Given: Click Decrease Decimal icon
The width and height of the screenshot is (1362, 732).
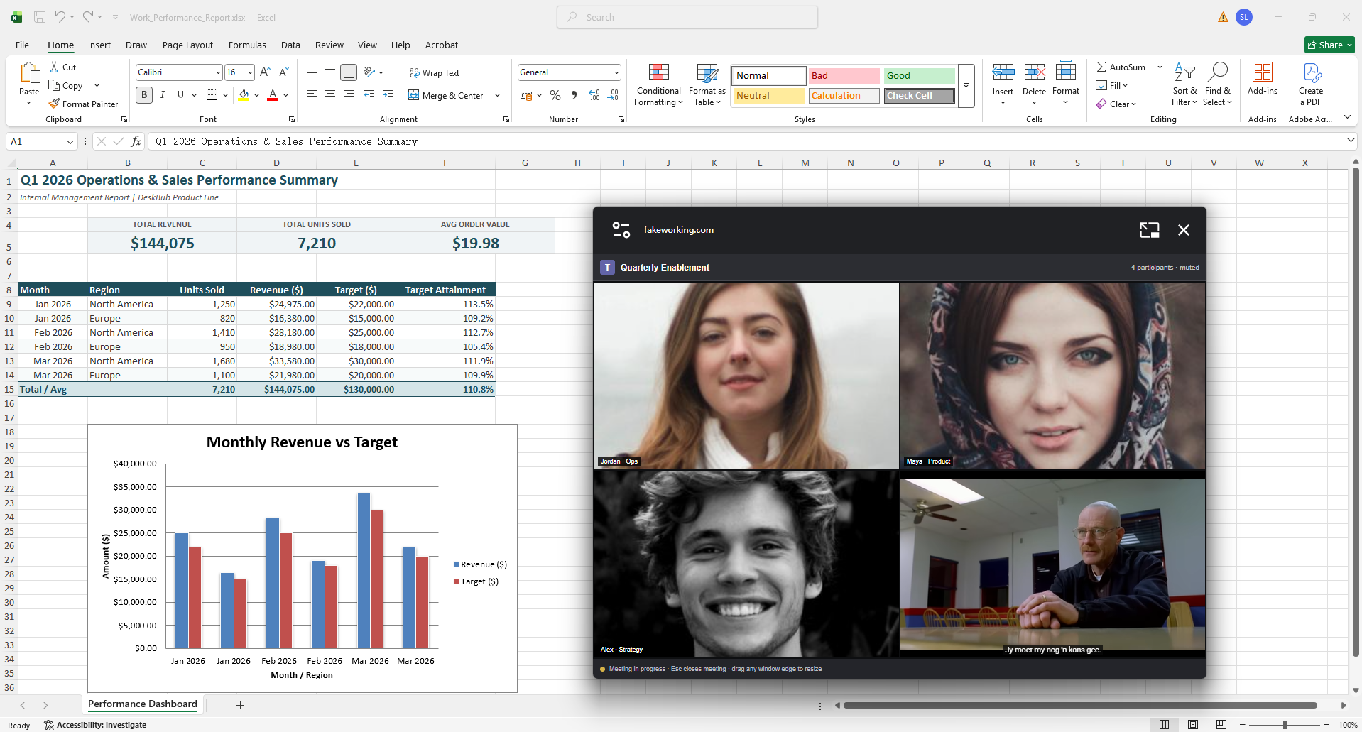Looking at the screenshot, I should click(x=614, y=95).
